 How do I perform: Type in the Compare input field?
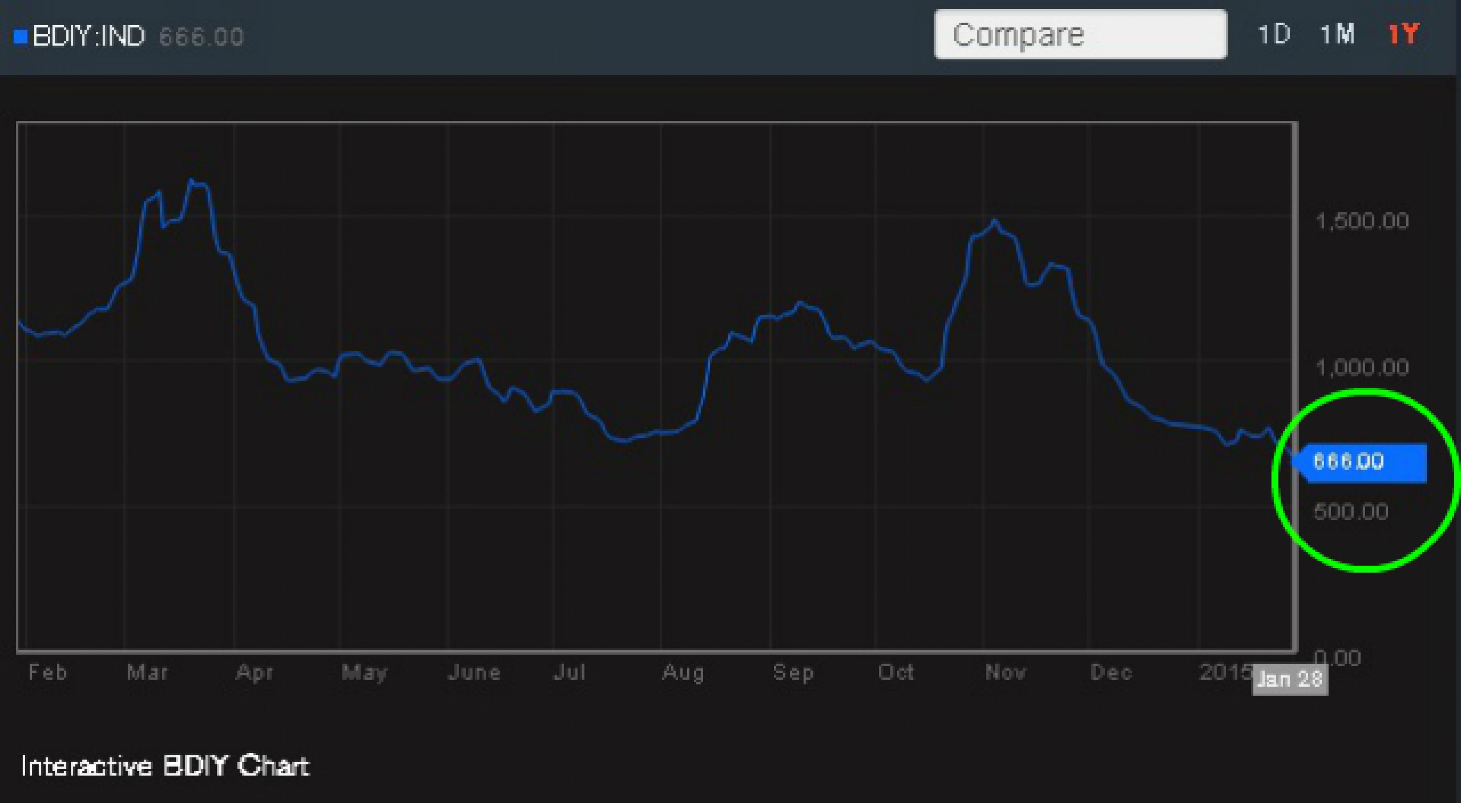[x=1080, y=35]
